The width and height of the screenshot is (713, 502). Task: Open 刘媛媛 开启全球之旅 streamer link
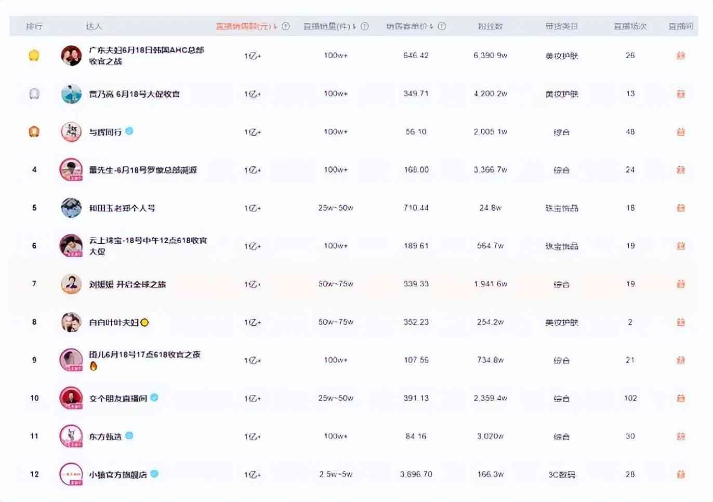click(127, 284)
